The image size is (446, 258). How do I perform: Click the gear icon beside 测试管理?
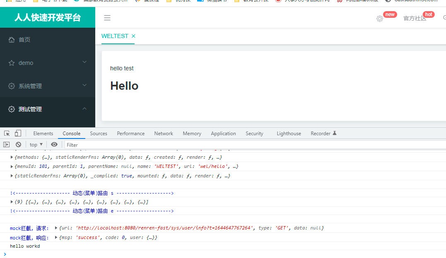tap(11, 110)
